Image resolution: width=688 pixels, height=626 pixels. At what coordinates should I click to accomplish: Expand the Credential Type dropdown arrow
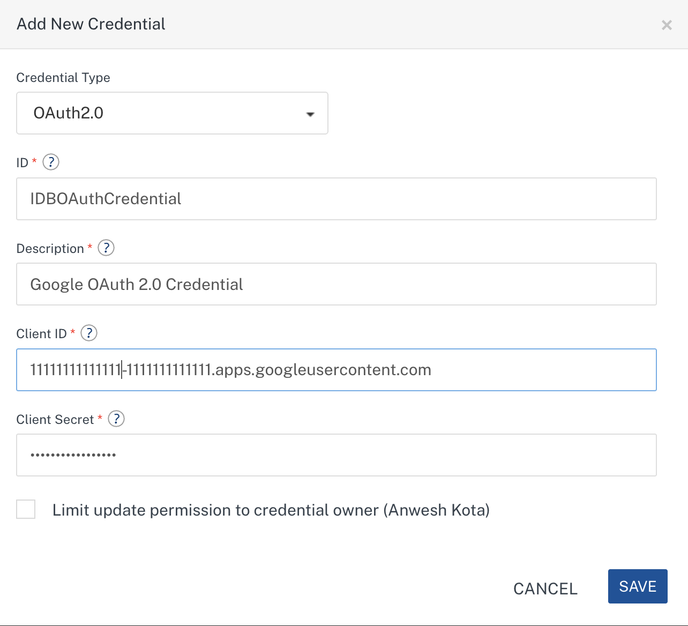(x=310, y=114)
